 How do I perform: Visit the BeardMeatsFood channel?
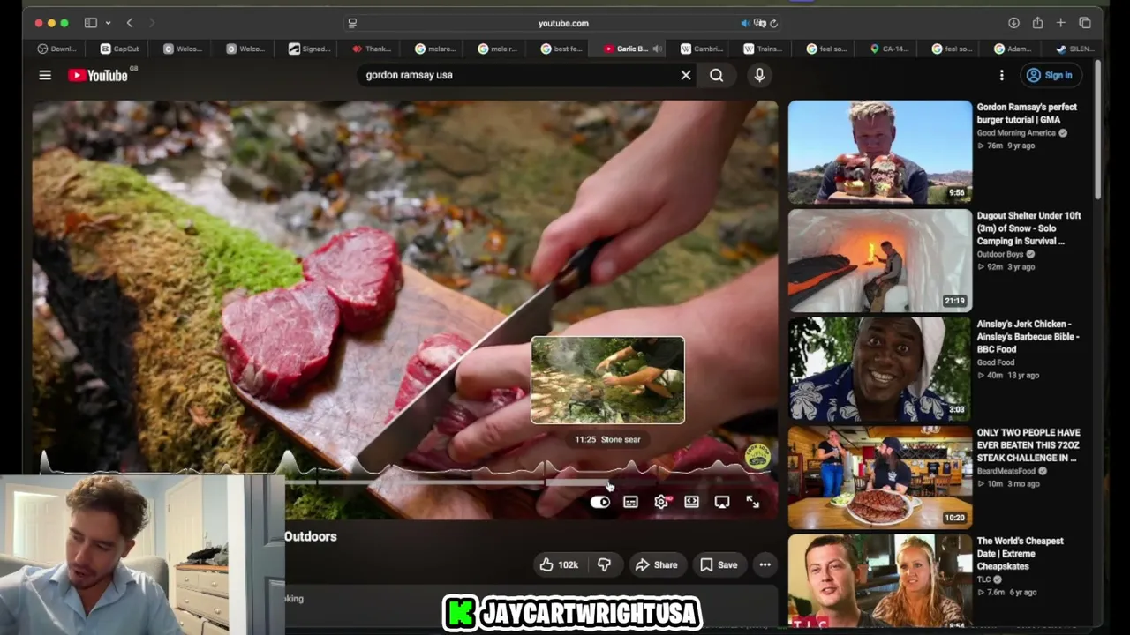(1007, 471)
